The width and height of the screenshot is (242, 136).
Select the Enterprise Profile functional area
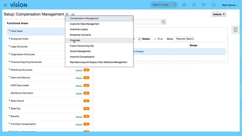coord(19,39)
